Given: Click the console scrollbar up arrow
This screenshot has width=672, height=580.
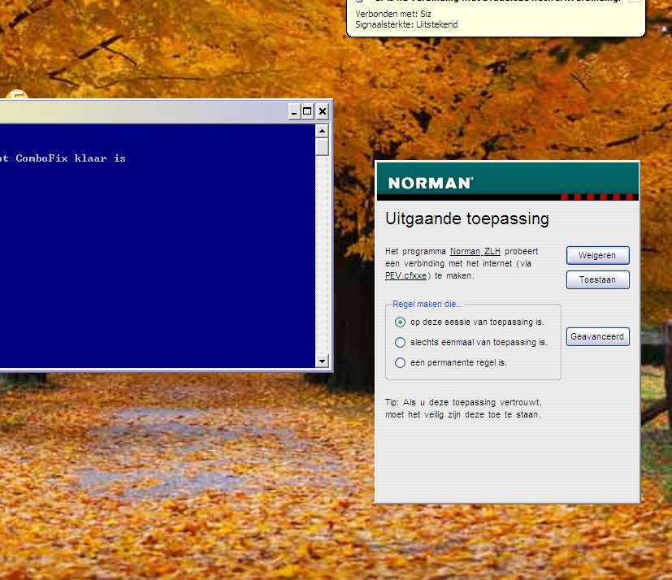Looking at the screenshot, I should pos(323,130).
